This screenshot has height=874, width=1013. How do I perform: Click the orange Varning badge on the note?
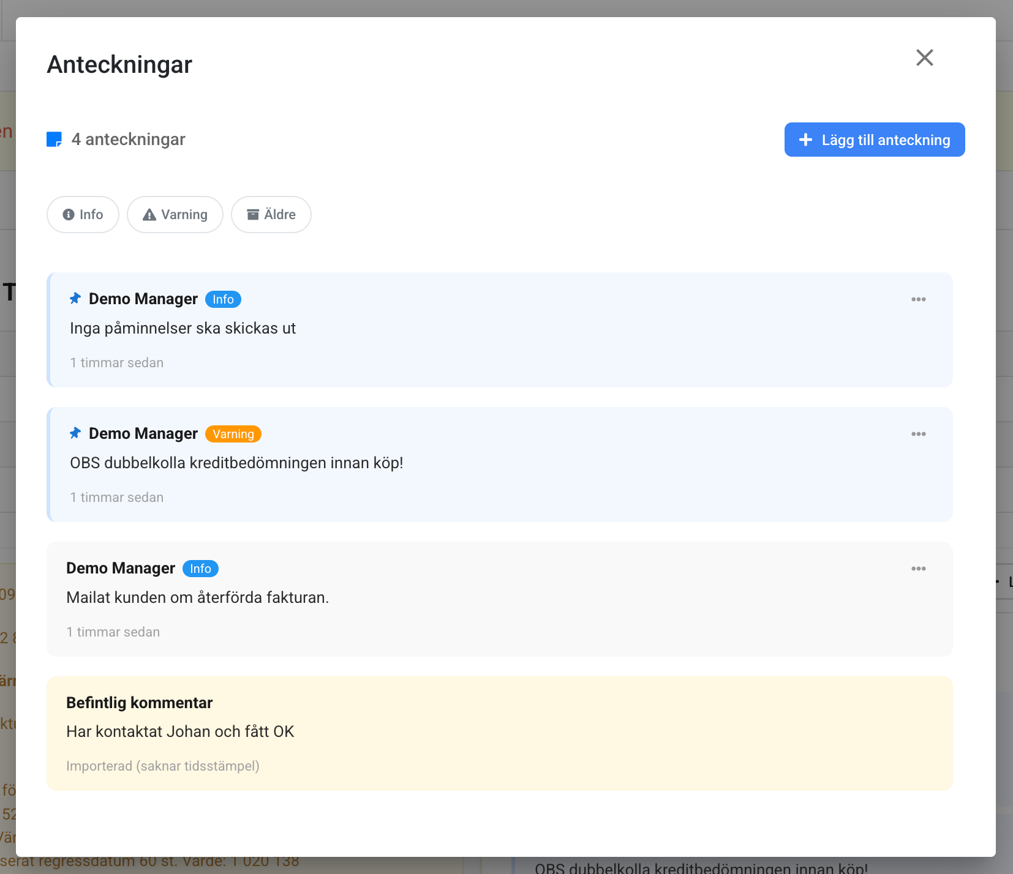click(x=233, y=434)
